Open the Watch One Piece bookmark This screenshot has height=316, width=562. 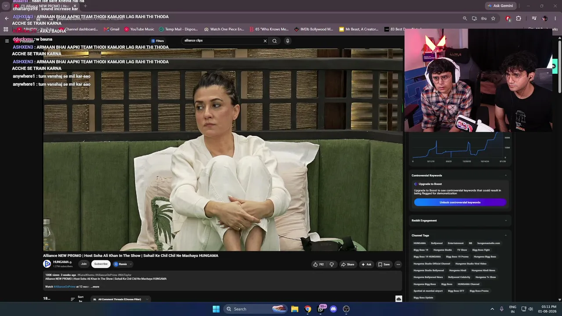224,29
